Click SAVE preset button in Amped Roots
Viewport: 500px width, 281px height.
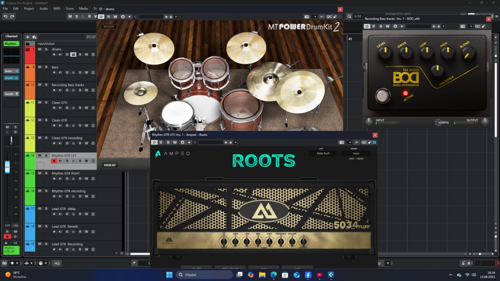(352, 158)
